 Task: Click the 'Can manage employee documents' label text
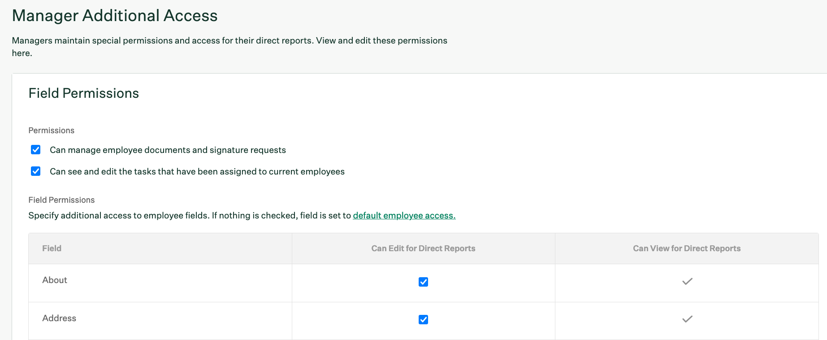(168, 150)
